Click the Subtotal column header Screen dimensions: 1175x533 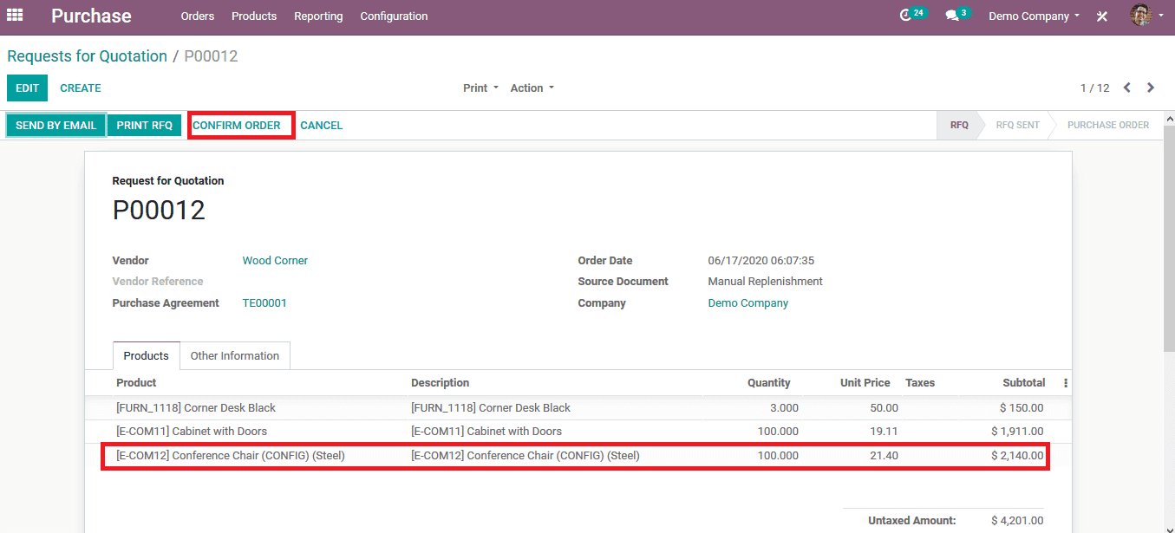[x=1024, y=383]
